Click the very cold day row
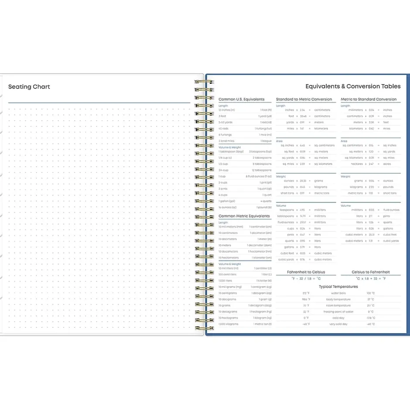 [x=338, y=324]
